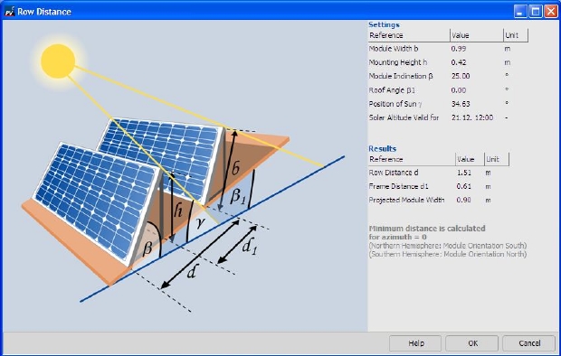561x356 pixels.
Task: Click the Solar Altitude date 21.12. 12:00
Action: pyautogui.click(x=472, y=117)
